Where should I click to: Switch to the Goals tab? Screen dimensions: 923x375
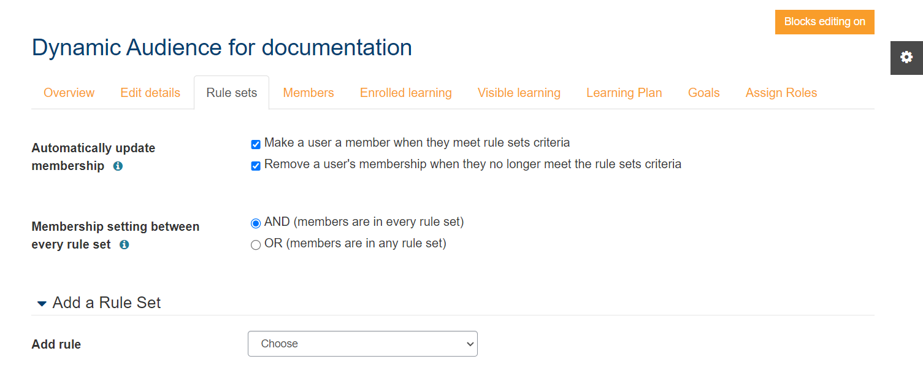click(703, 92)
